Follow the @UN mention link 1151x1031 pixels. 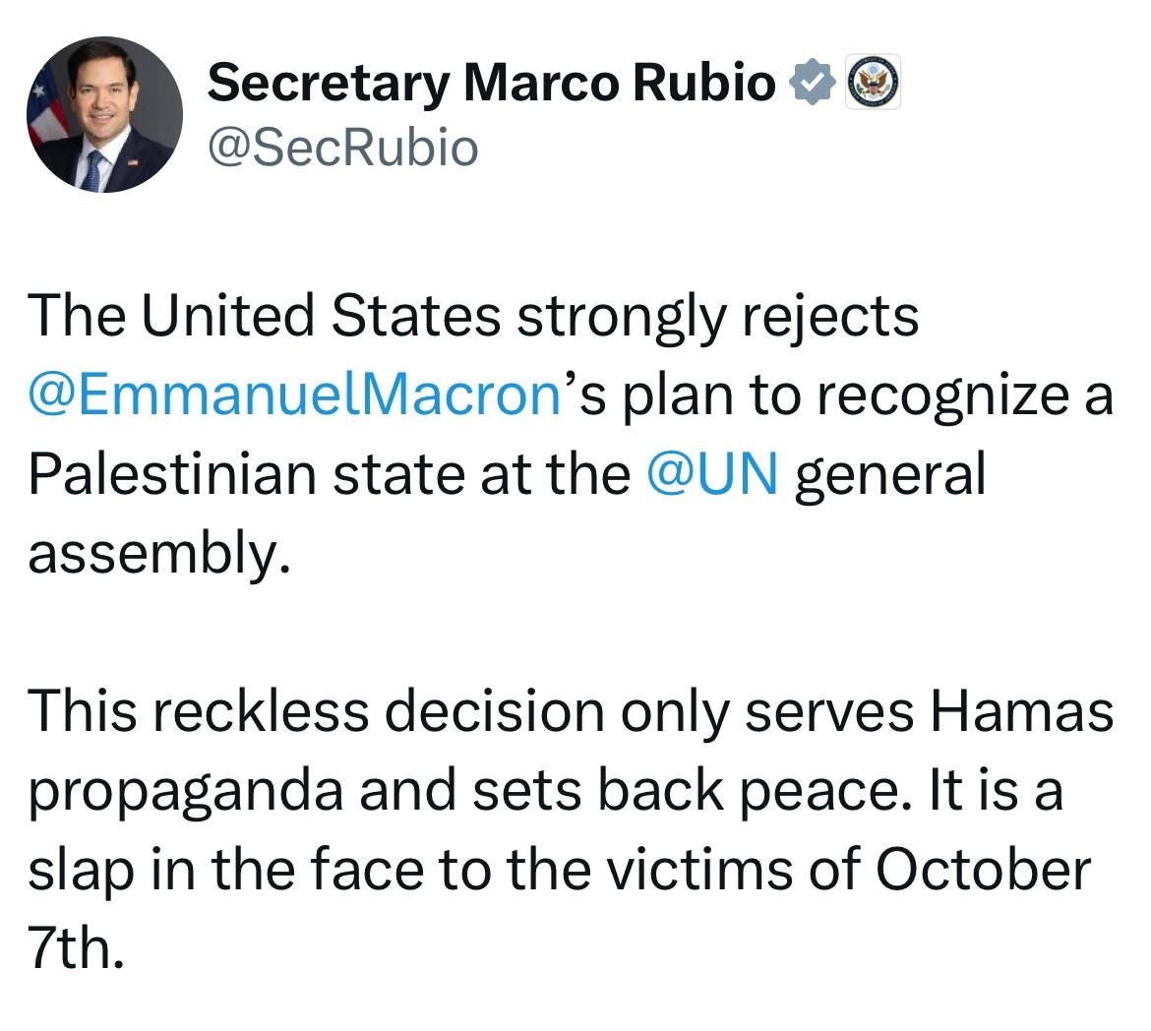712,474
